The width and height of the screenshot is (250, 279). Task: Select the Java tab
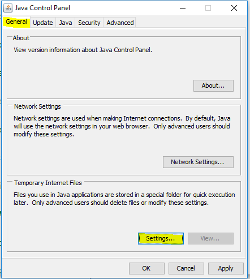pyautogui.click(x=66, y=23)
